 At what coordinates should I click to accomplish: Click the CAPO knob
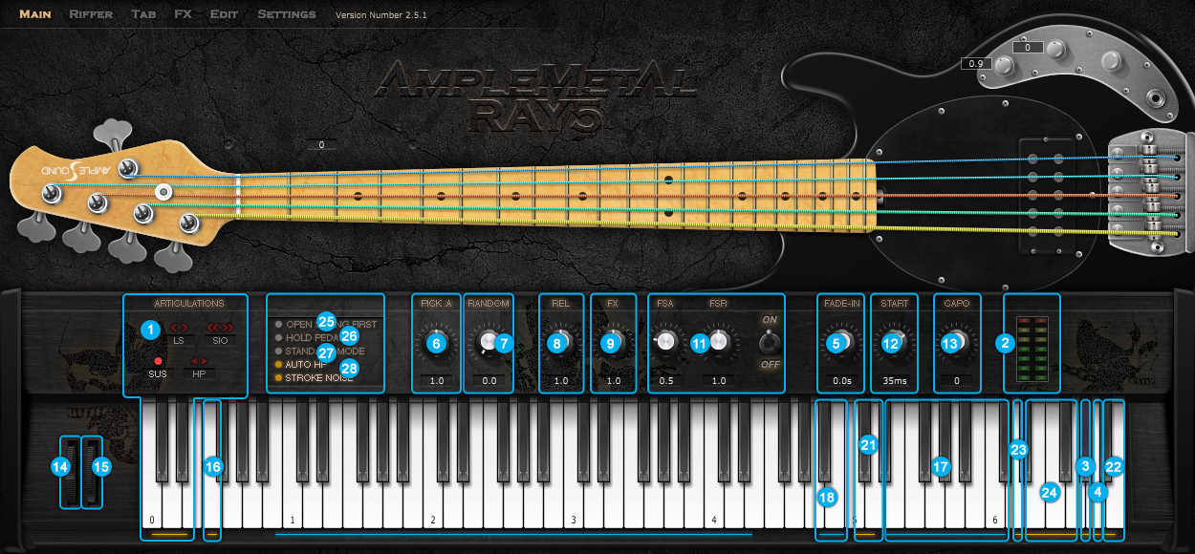pos(957,342)
